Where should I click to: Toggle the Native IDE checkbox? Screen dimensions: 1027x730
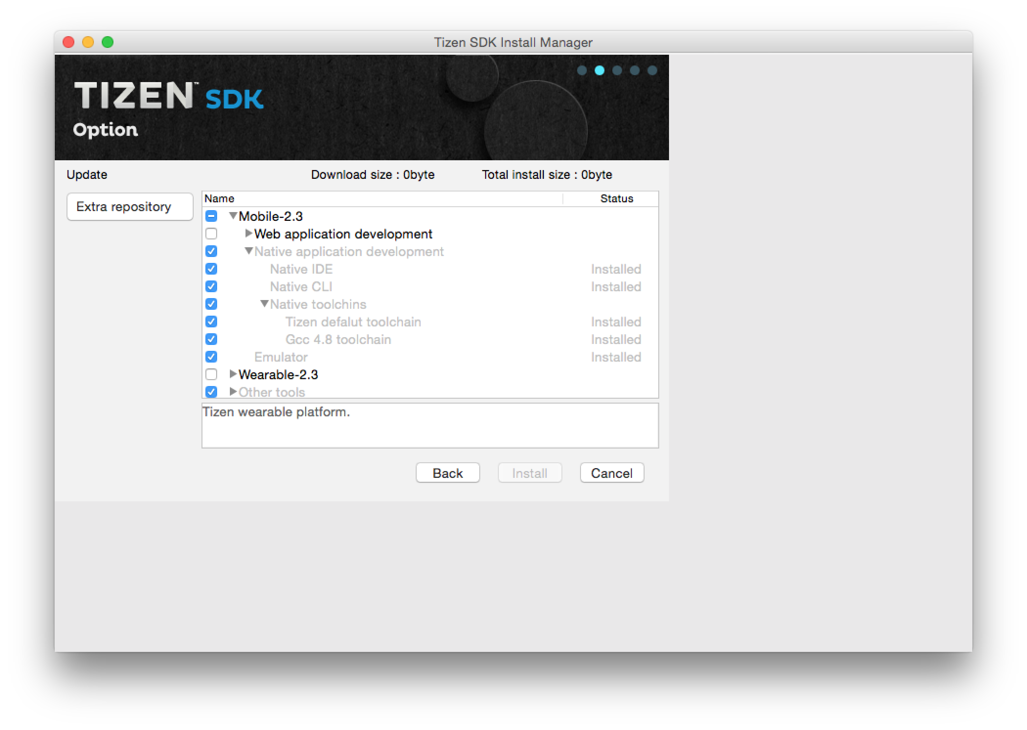click(x=211, y=269)
